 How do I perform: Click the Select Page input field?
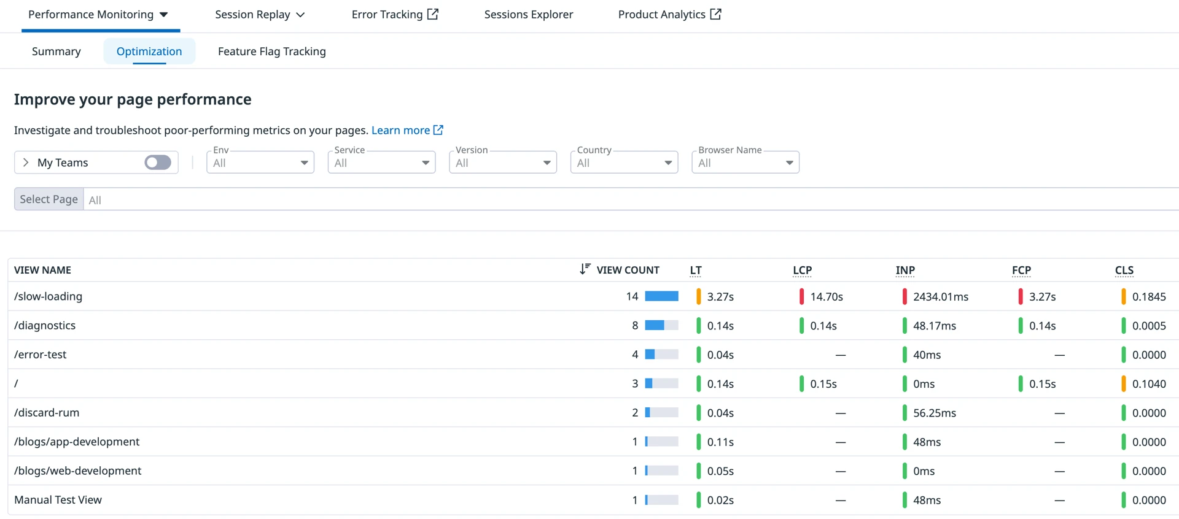(x=614, y=199)
